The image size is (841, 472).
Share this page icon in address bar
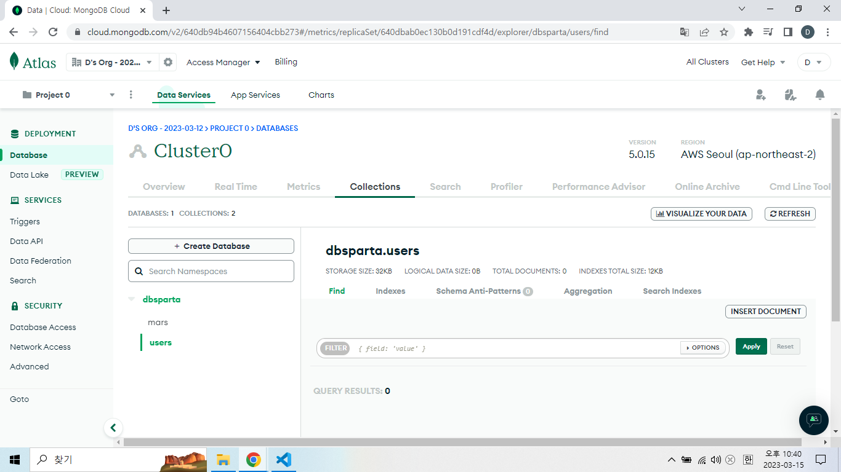tap(704, 32)
